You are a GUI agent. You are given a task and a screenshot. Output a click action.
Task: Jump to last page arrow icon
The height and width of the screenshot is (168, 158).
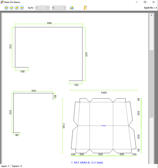(x=22, y=8)
